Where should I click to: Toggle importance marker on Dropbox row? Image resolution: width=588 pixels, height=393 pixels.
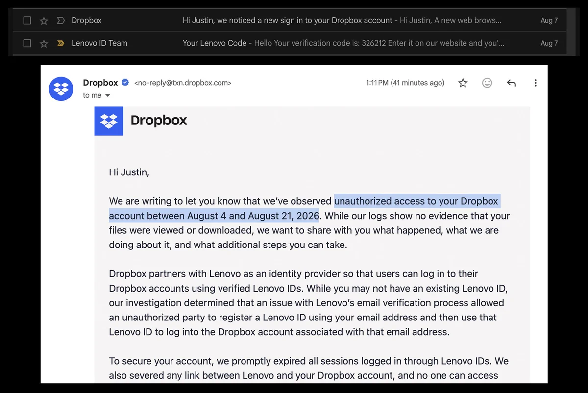tap(61, 21)
